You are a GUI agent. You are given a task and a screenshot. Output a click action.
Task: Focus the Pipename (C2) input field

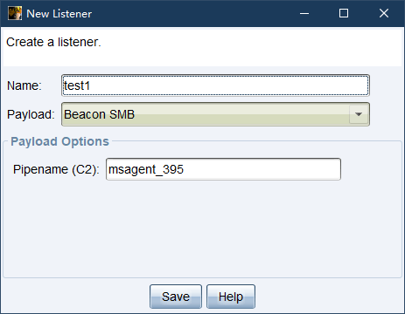click(x=223, y=169)
